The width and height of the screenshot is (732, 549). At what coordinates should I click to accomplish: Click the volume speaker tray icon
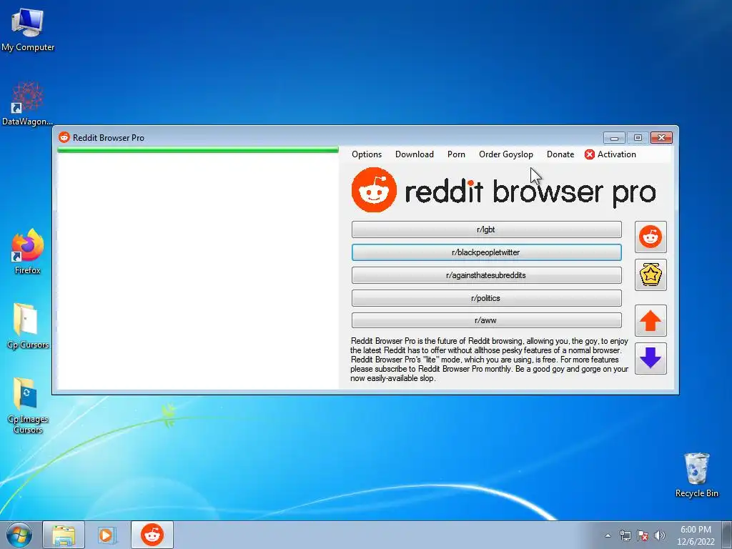tap(660, 535)
